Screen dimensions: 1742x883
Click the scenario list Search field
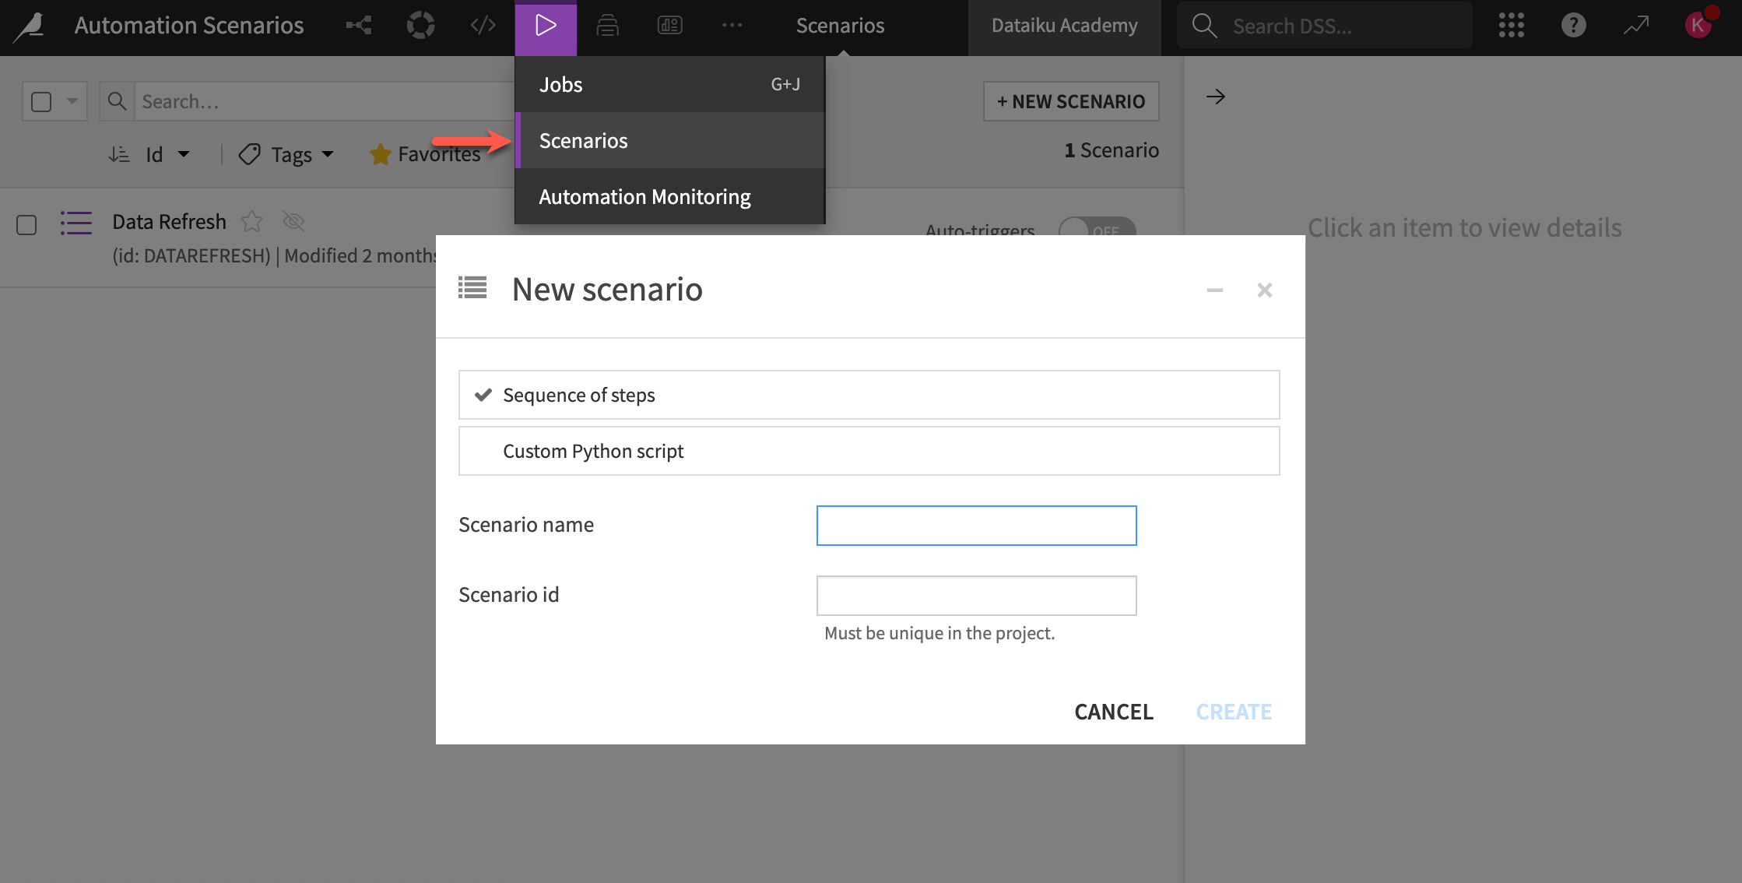325,101
